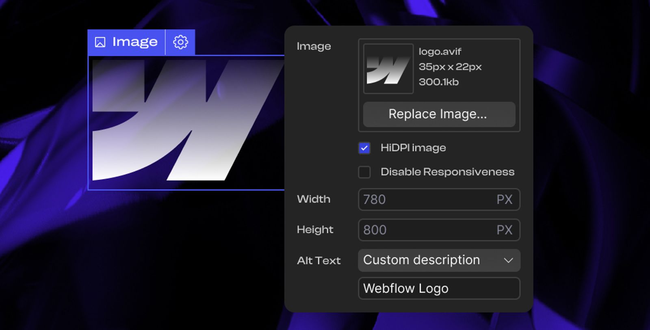Open the Alt Text Custom description dropdown
The image size is (650, 330).
439,260
